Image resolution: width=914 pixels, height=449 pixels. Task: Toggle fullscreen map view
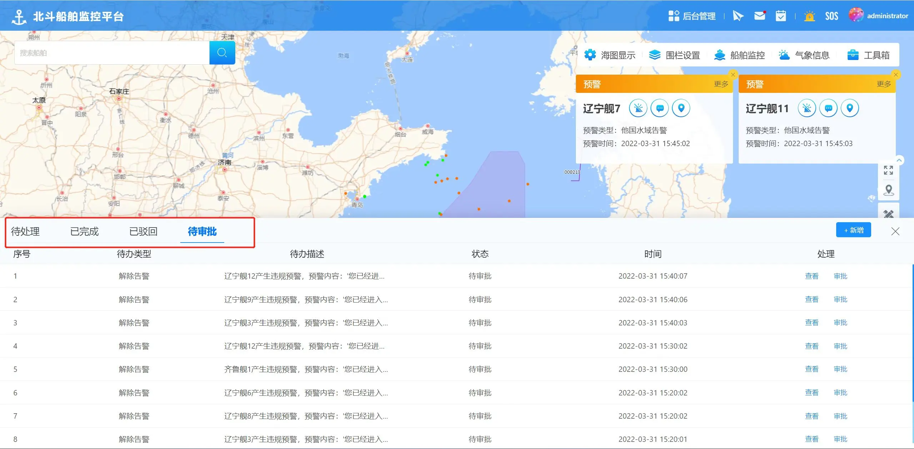pos(888,170)
